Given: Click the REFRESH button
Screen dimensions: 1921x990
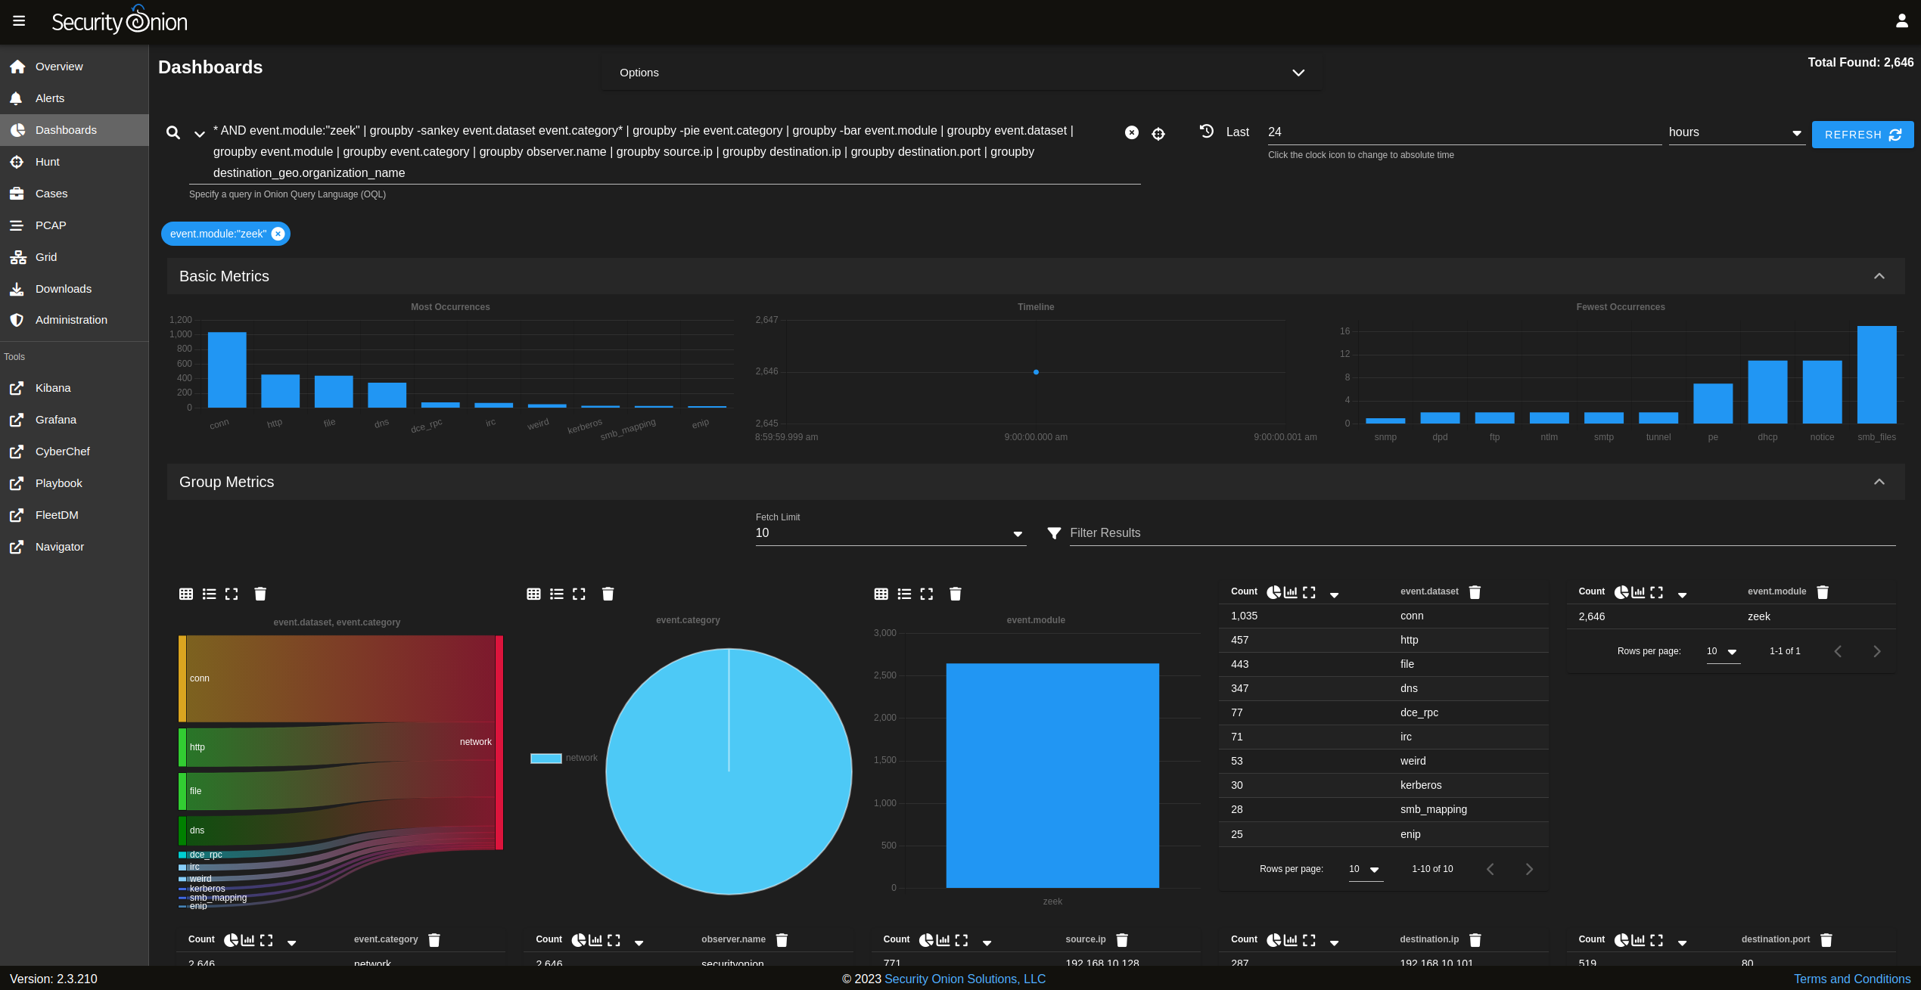Looking at the screenshot, I should (1862, 134).
